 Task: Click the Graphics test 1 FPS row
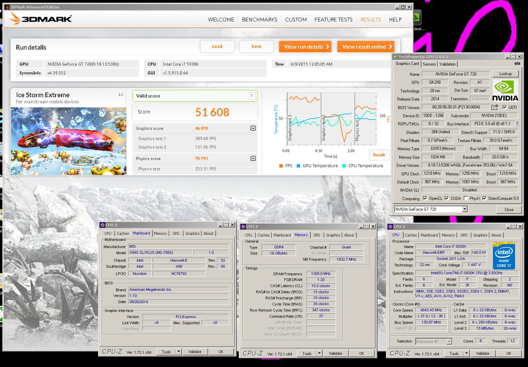pos(195,138)
